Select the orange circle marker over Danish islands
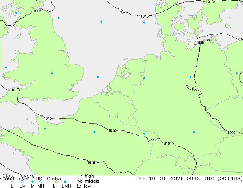Image resolution: width=243 pixels, height=188 pixels. click(187, 21)
